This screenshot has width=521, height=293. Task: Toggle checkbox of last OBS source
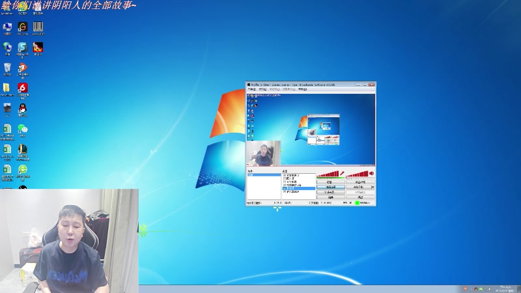tap(285, 191)
